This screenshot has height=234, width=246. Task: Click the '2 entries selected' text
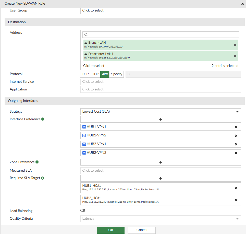225,66
